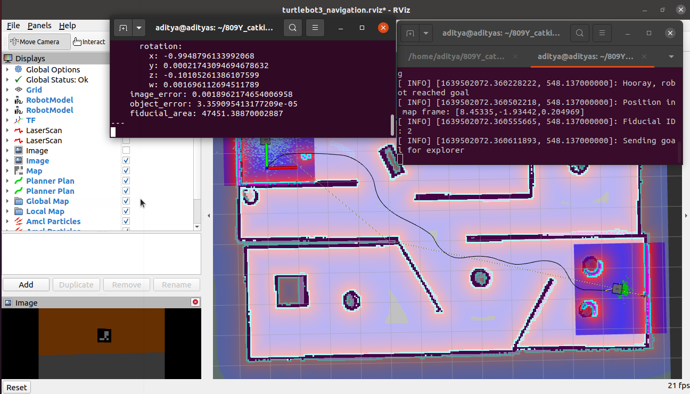Expand the Global Options tree row
The image size is (690, 394).
point(7,70)
